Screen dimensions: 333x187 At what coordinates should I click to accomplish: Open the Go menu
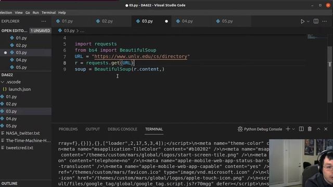pyautogui.click(x=28, y=12)
